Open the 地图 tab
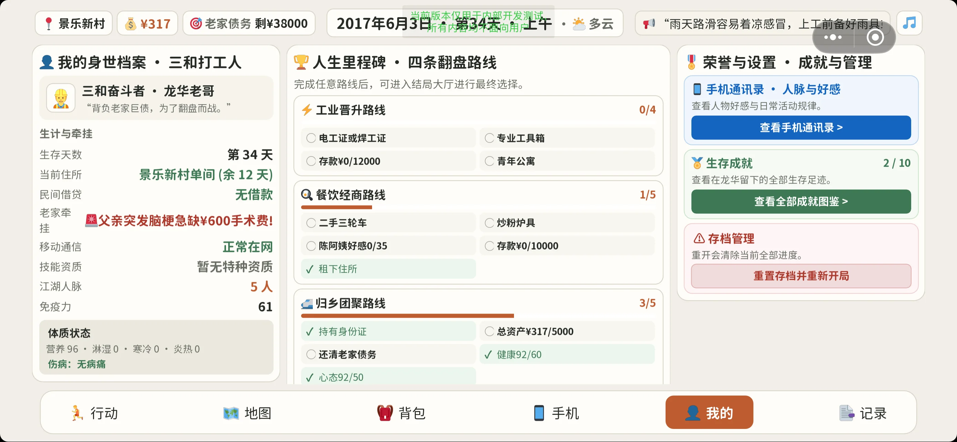The image size is (957, 442). tap(247, 413)
